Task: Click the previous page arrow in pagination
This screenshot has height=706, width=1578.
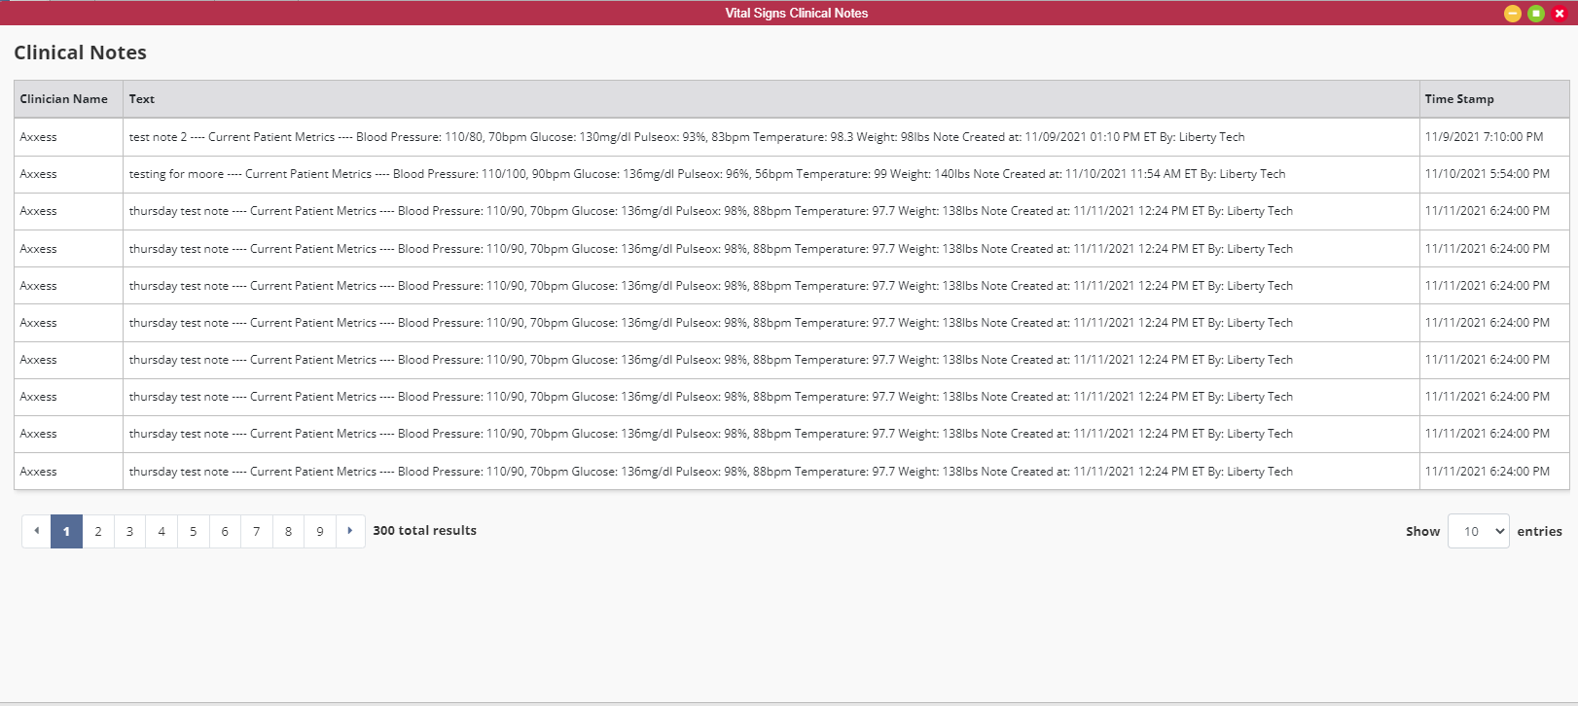Action: click(37, 531)
